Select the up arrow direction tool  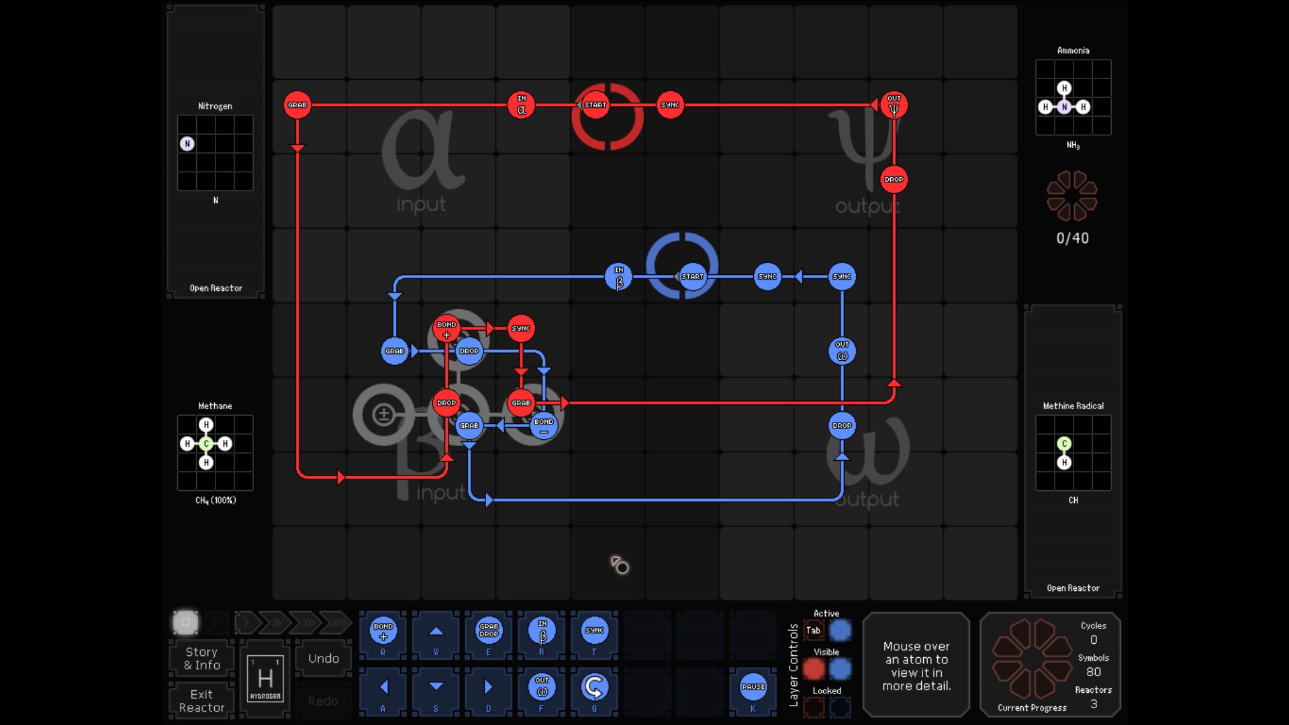(436, 631)
